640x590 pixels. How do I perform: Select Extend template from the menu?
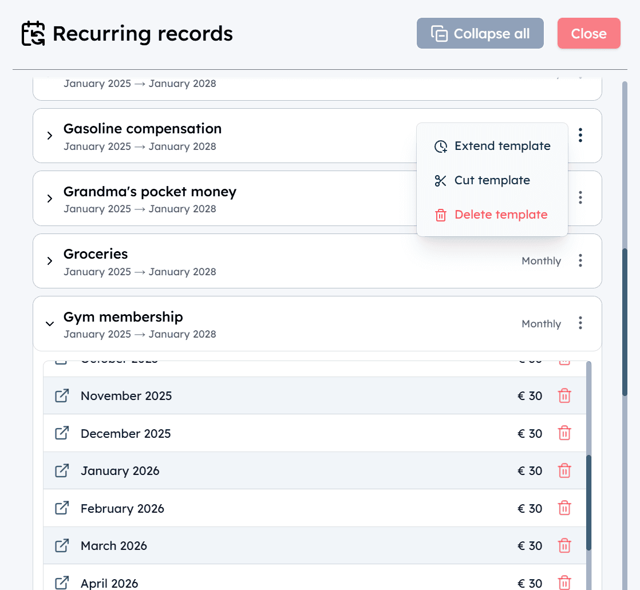[502, 146]
